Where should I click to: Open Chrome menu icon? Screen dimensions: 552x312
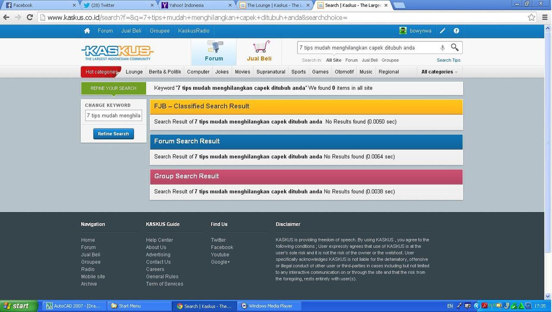545,17
